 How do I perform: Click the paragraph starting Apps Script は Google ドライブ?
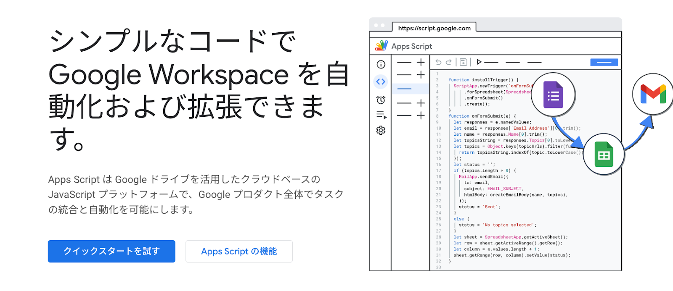pyautogui.click(x=196, y=194)
